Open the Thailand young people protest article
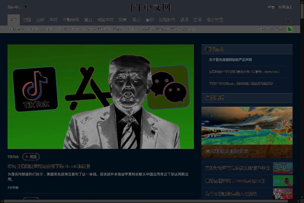 point(231,194)
